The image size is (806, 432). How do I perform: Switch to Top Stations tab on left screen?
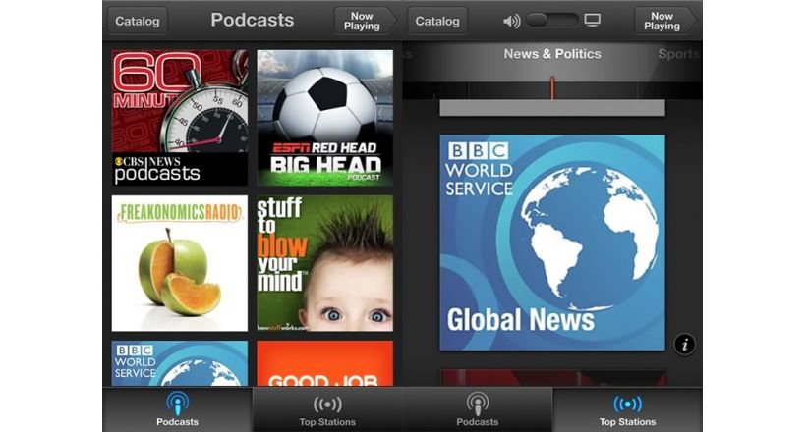tap(327, 409)
